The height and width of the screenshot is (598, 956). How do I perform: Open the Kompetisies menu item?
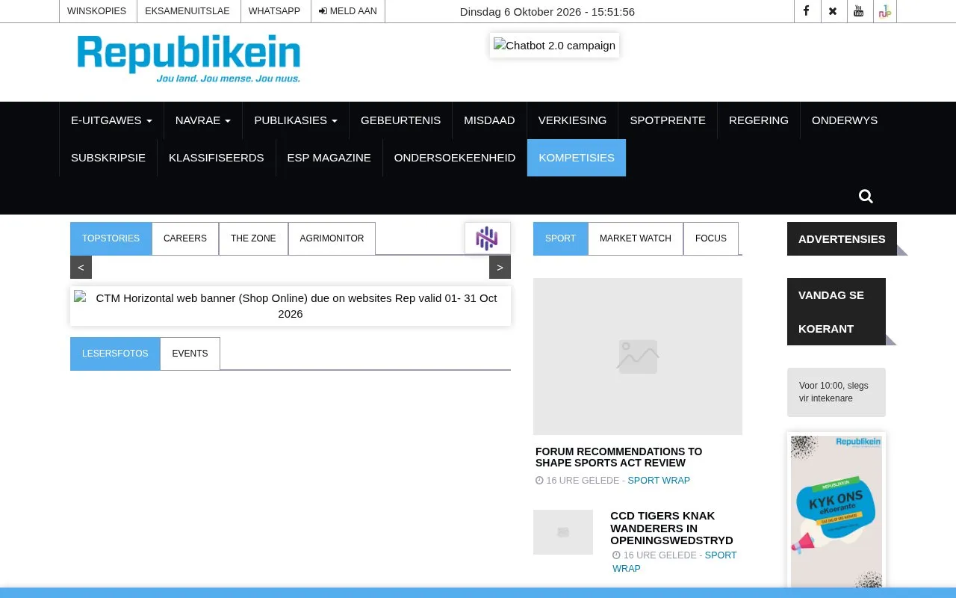577,158
